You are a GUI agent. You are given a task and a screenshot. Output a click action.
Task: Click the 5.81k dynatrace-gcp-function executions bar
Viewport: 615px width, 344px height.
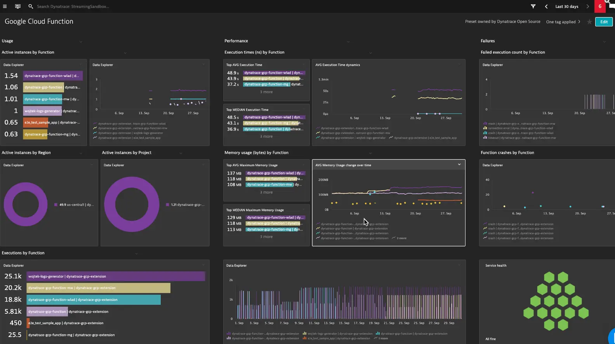47,311
